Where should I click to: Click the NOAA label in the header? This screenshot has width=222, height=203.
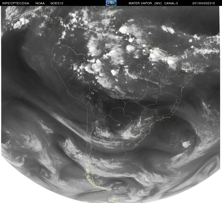click(x=40, y=3)
